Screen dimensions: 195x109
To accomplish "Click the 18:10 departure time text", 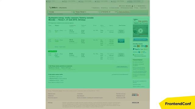I will (x=71, y=40).
